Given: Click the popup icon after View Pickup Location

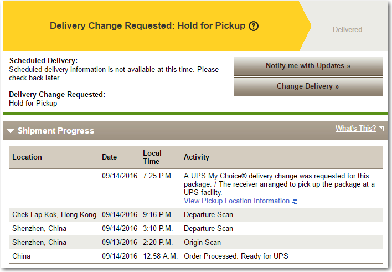Looking at the screenshot, I should 295,202.
